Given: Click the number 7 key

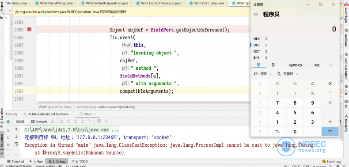Looking at the screenshot, I should coord(277,103).
